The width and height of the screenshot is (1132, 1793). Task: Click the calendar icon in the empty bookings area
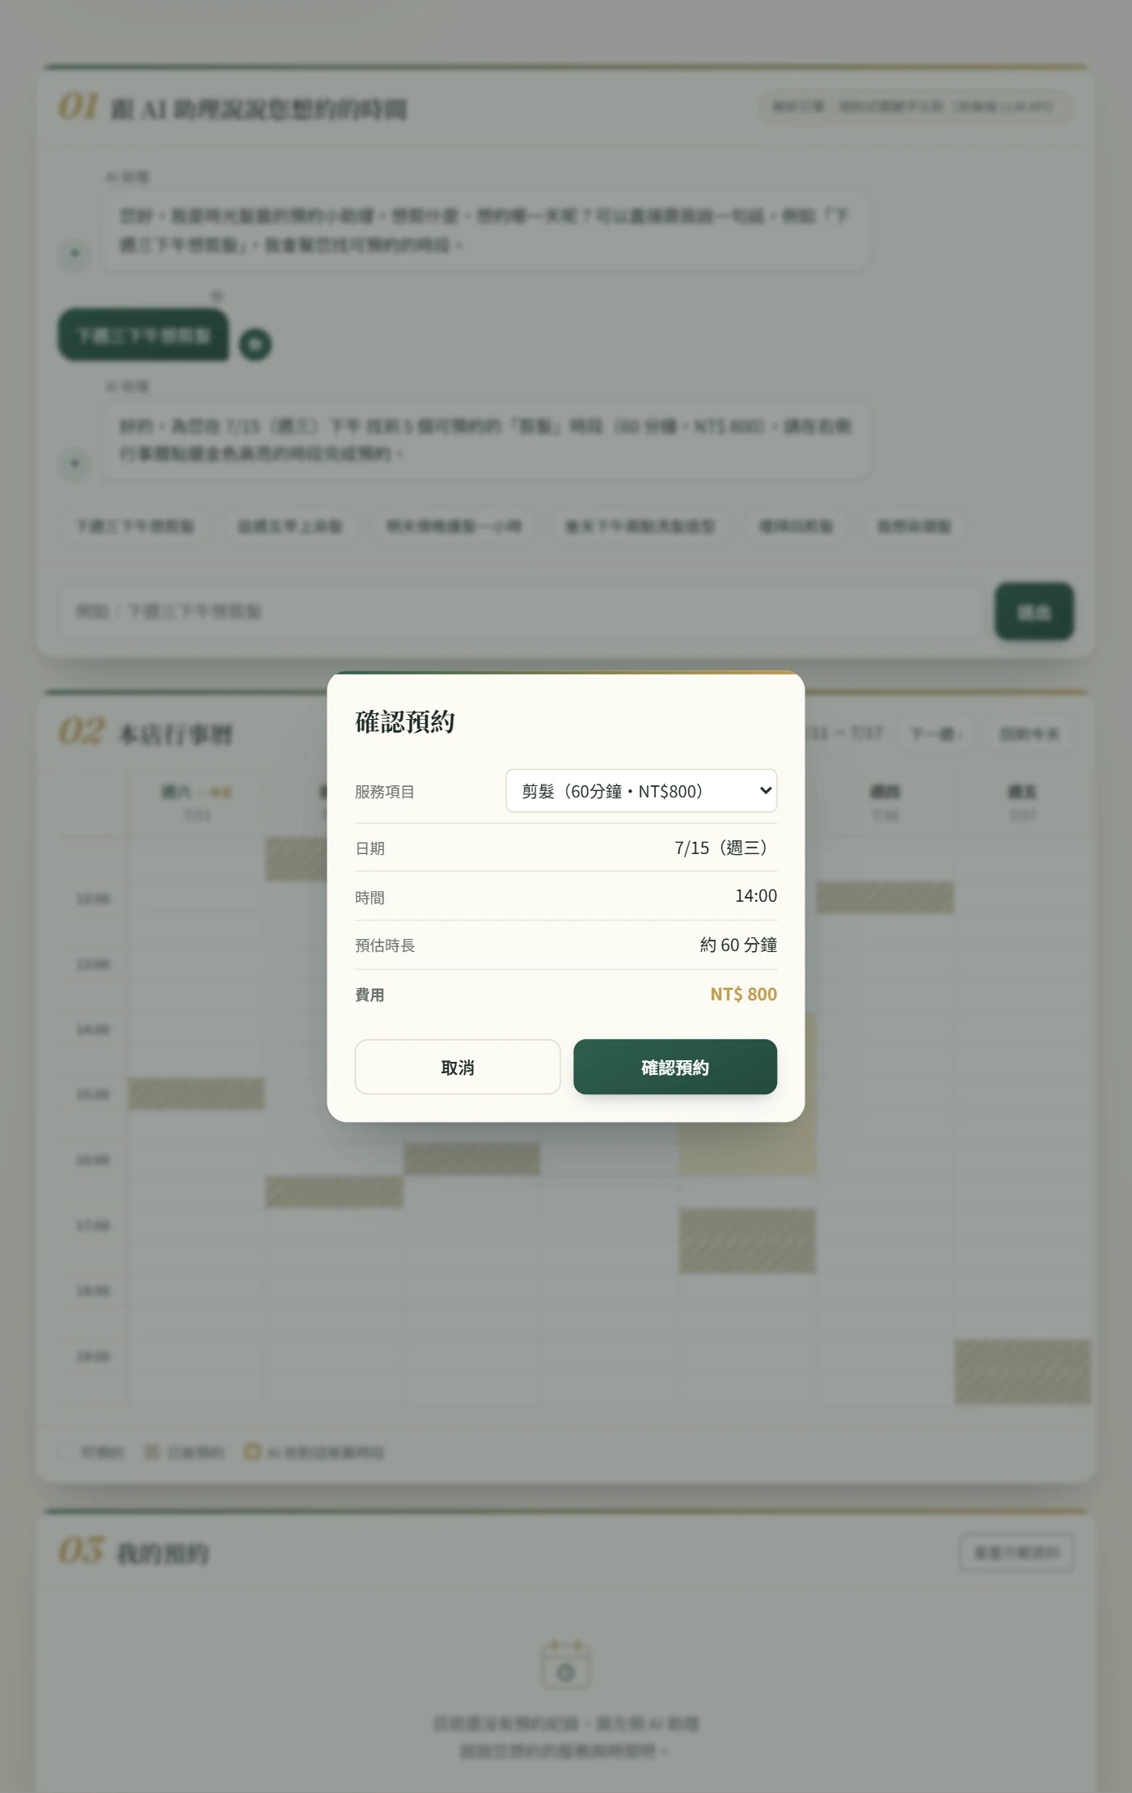coord(566,1664)
